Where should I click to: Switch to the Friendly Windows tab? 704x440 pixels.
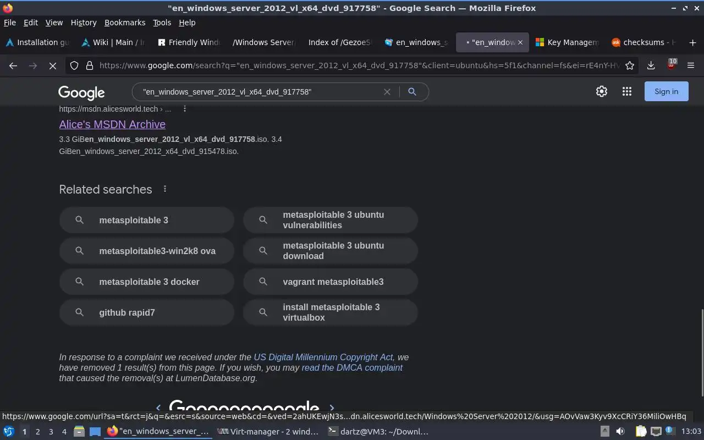click(x=190, y=42)
